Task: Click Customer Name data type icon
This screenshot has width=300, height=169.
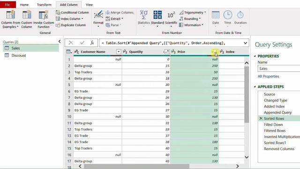Action: tap(76, 52)
